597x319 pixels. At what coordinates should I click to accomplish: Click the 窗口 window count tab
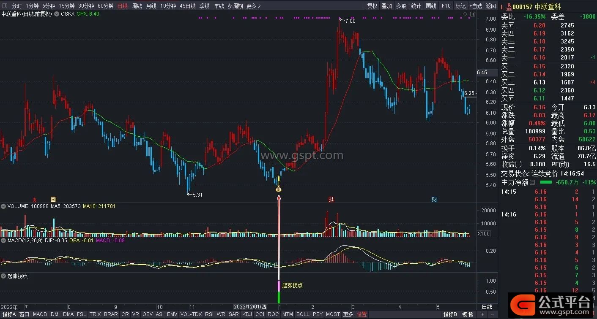25,314
